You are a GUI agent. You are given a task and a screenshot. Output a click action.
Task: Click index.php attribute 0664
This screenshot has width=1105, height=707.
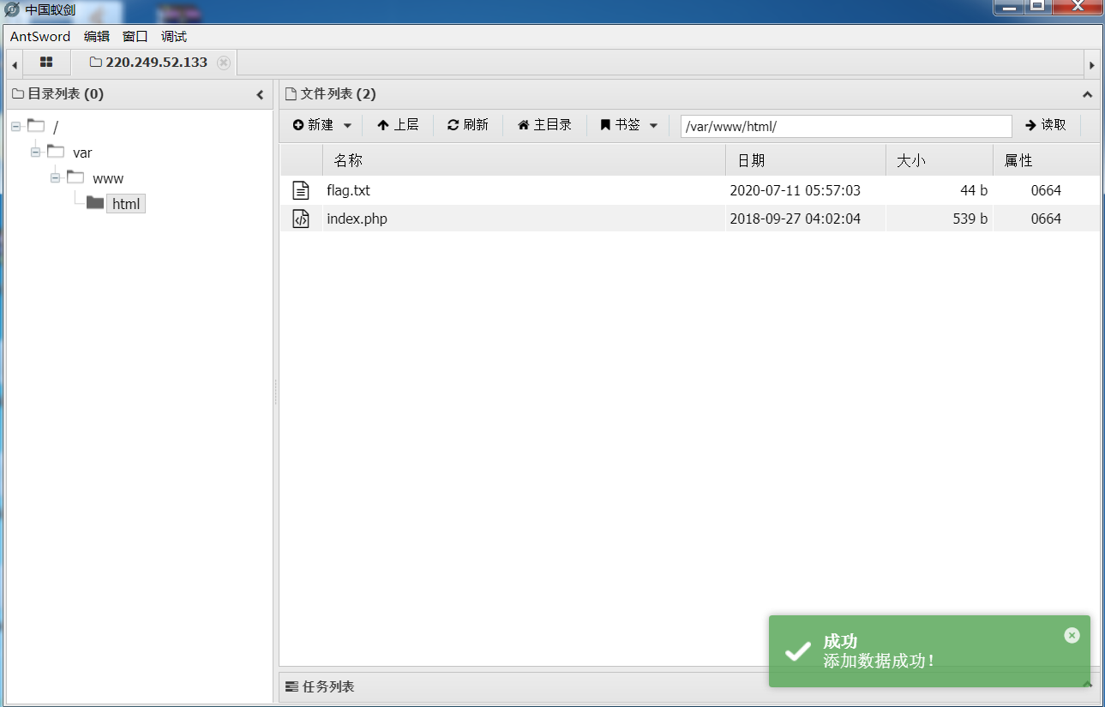click(1046, 219)
